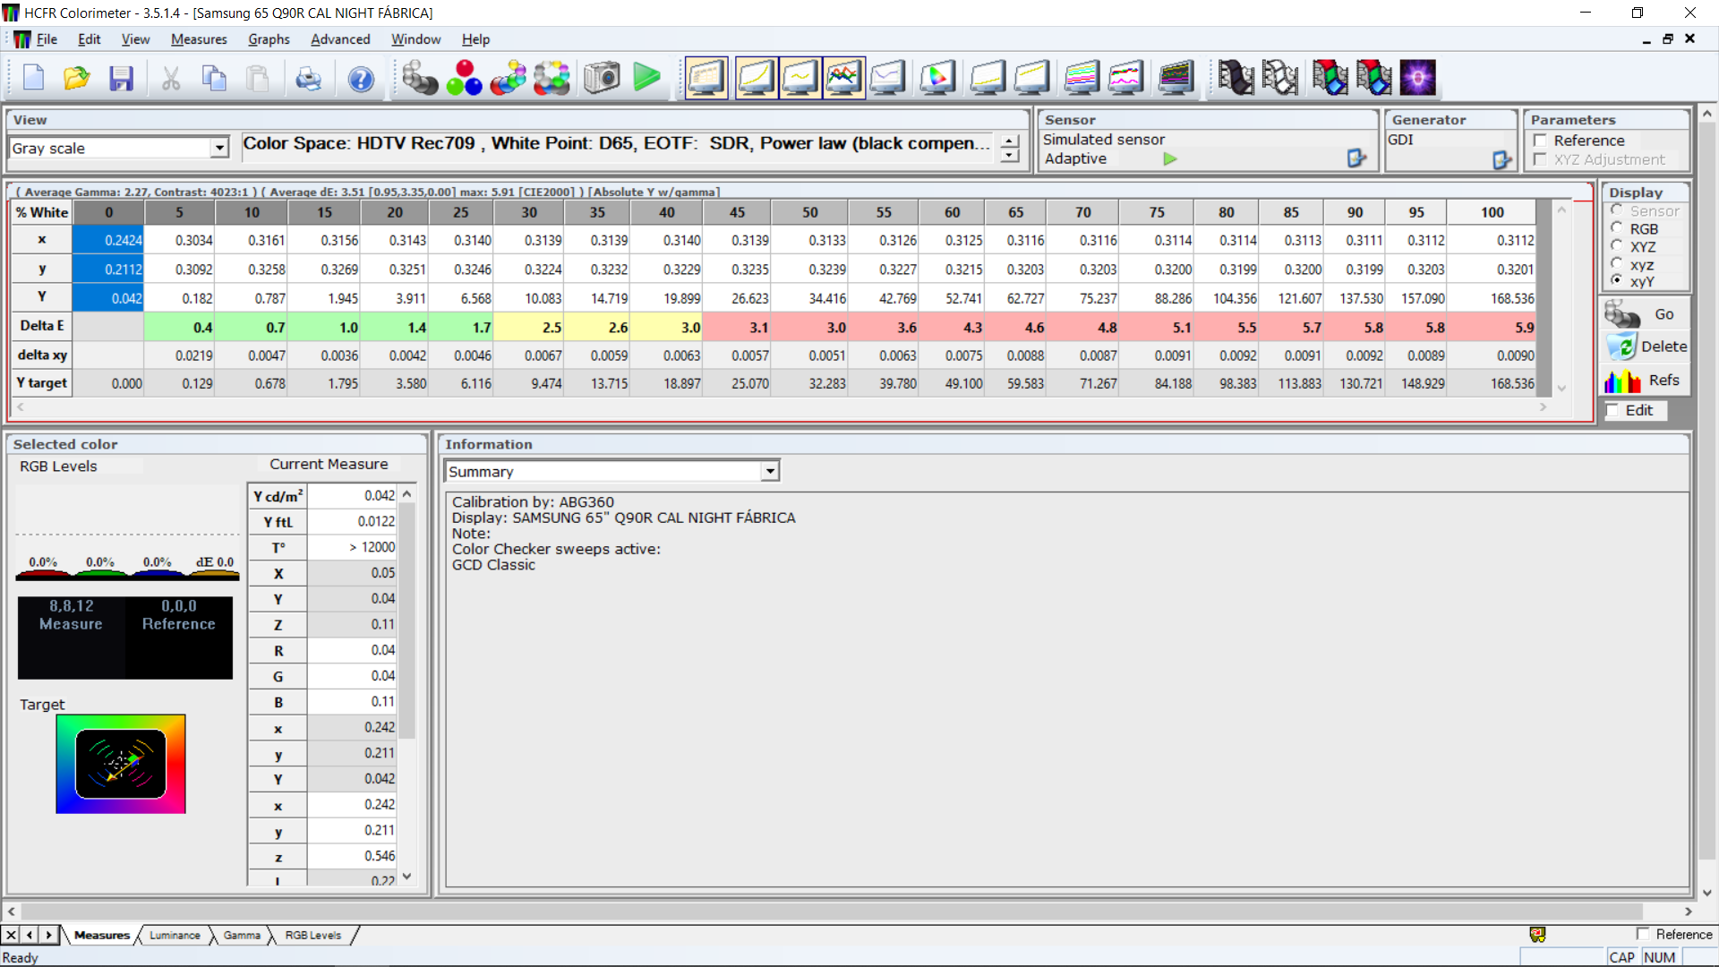
Task: Open the Summary information dropdown
Action: coord(770,471)
